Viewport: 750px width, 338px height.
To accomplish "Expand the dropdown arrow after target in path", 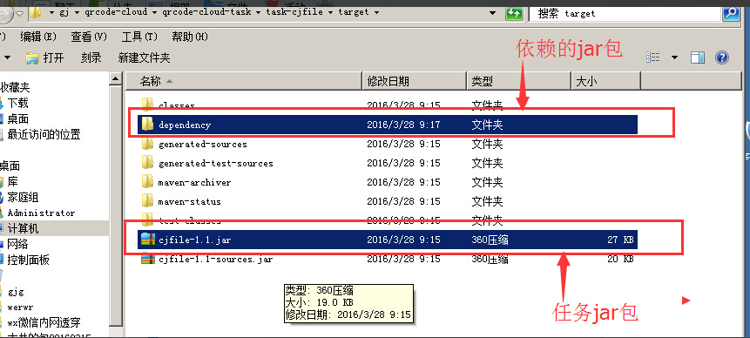I will point(376,12).
